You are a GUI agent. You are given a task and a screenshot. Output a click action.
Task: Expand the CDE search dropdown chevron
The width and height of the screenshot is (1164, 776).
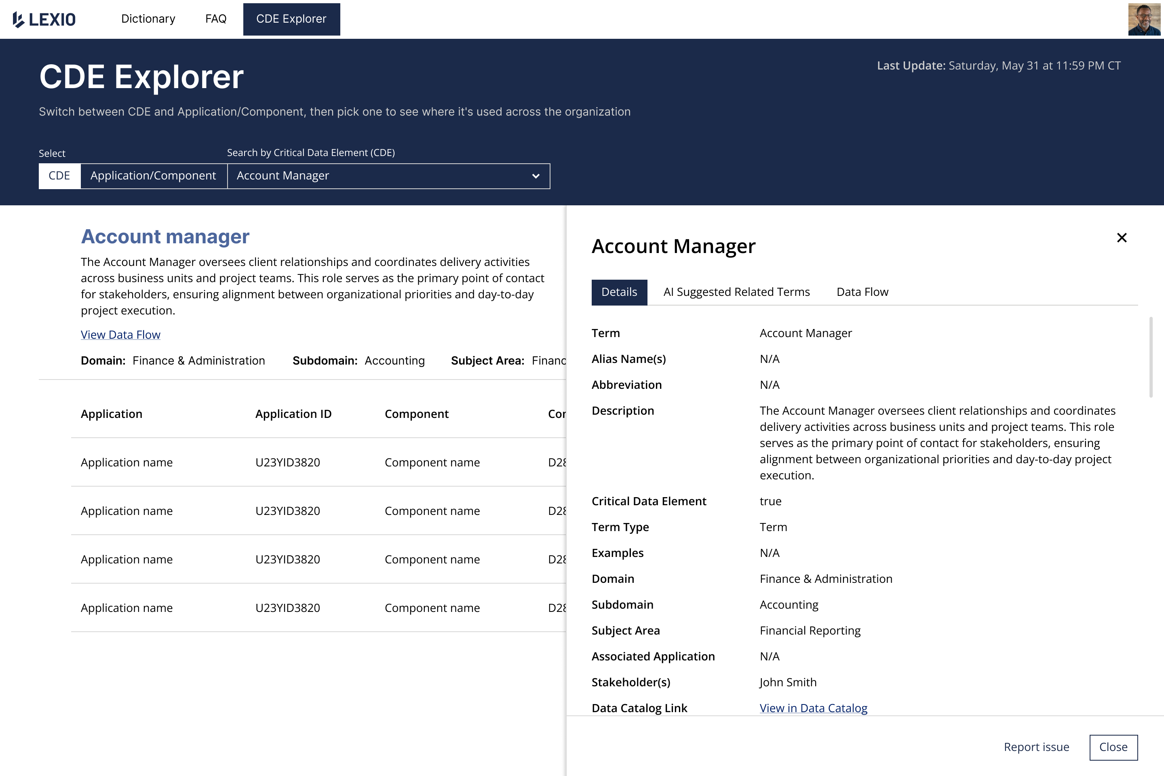click(x=536, y=176)
